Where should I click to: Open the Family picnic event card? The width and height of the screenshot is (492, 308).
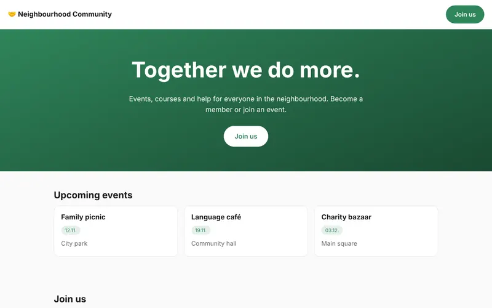pyautogui.click(x=116, y=232)
